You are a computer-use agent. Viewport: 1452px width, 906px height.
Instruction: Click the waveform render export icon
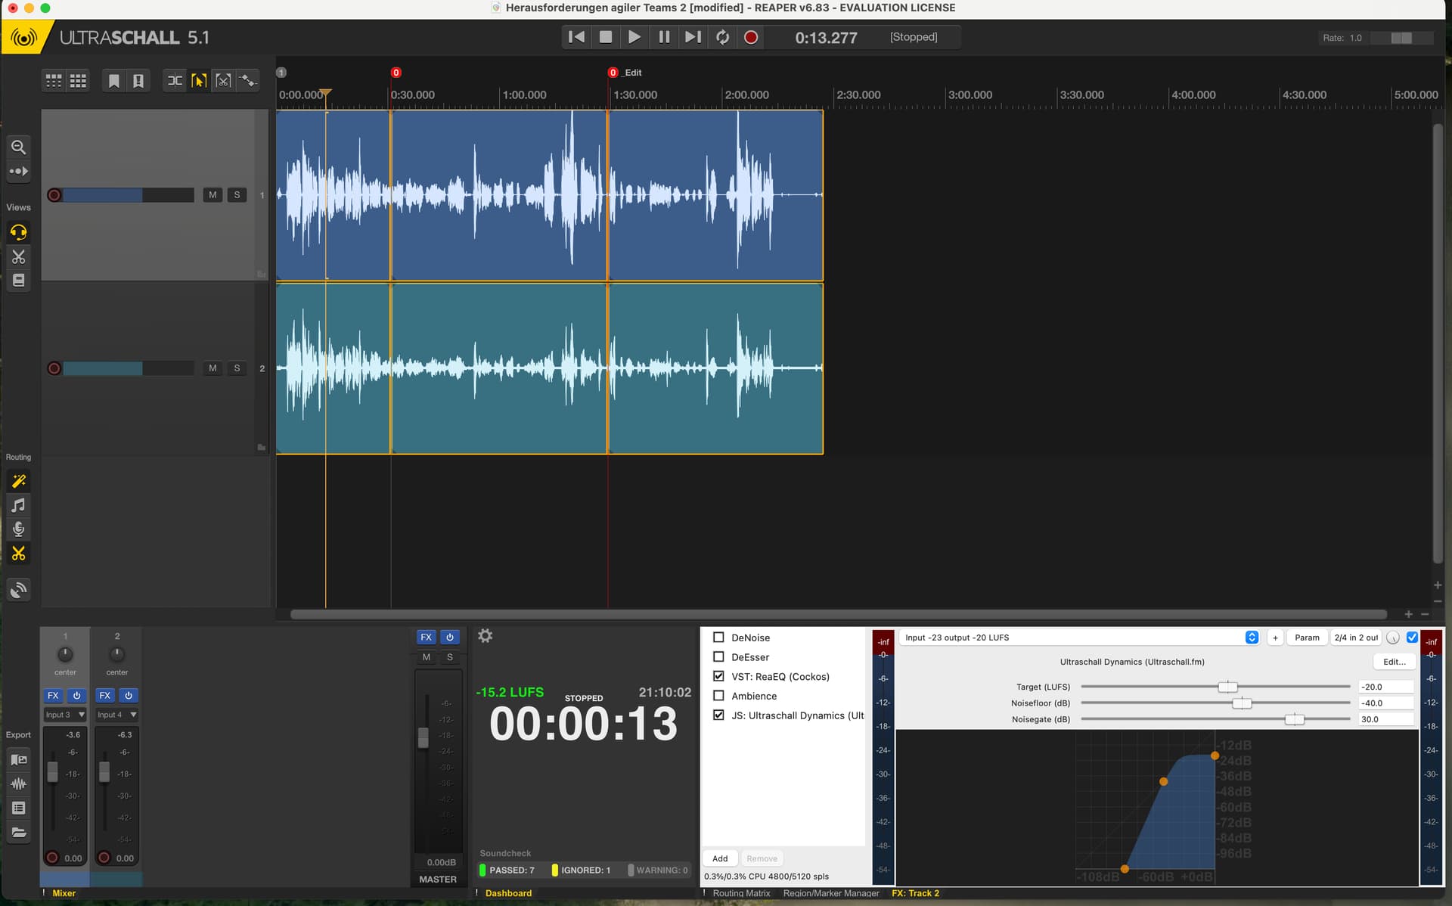(x=19, y=784)
